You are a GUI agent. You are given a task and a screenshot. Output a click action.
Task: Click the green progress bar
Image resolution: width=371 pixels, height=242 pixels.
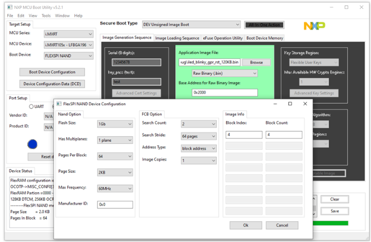pyautogui.click(x=330, y=223)
